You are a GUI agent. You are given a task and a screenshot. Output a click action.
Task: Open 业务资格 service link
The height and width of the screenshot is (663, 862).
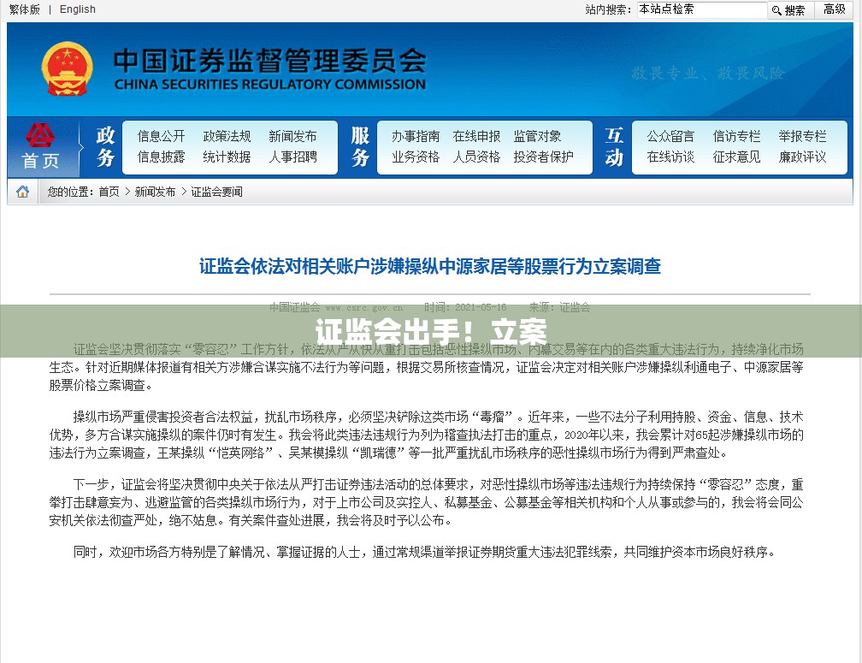[415, 157]
